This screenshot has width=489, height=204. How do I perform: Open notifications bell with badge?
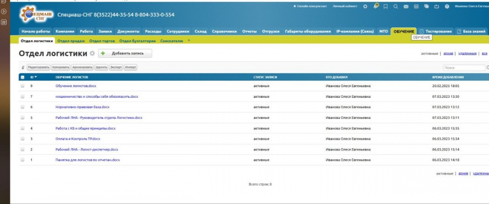click(375, 6)
